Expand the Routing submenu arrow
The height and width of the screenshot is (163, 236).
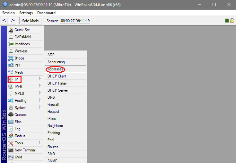pyautogui.click(x=40, y=100)
